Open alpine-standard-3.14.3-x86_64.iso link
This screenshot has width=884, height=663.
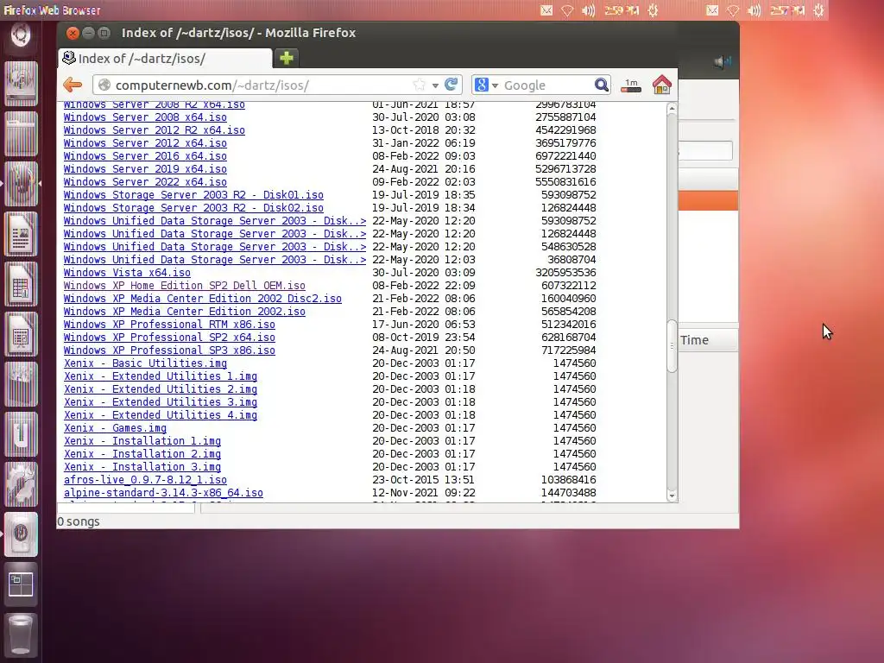point(163,493)
